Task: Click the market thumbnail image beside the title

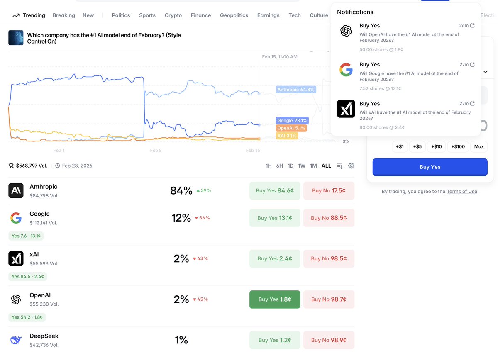Action: point(16,38)
